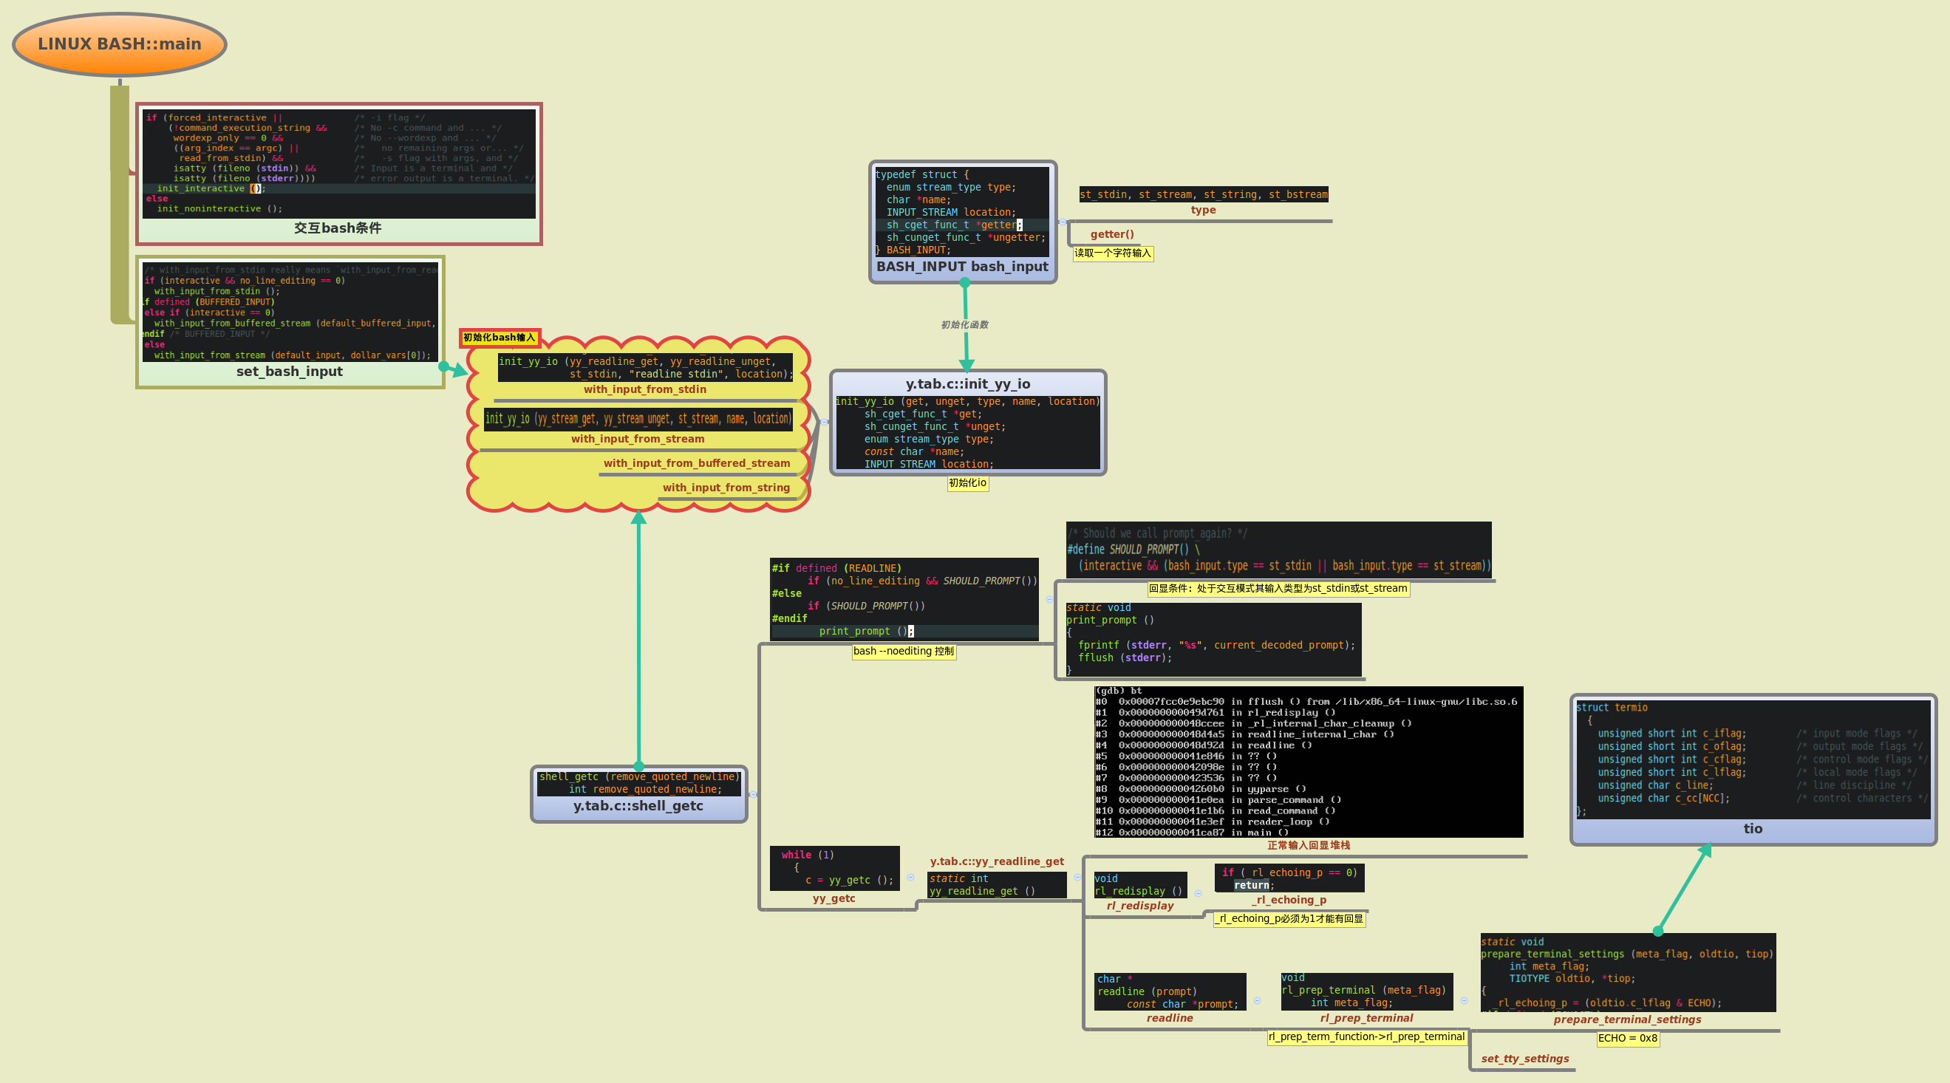
Task: Click the 回显条件 yellow note
Action: (x=1278, y=589)
